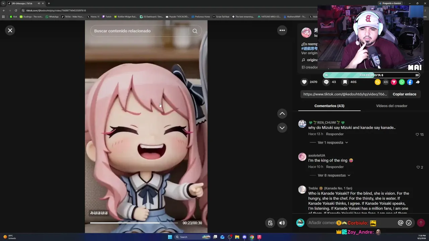Open OBS Studio from the taskbar
Screen dimensions: 429x241
[x=230, y=237]
